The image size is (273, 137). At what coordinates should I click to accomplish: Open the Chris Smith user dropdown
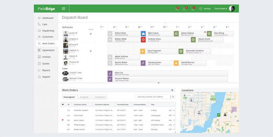(221, 9)
